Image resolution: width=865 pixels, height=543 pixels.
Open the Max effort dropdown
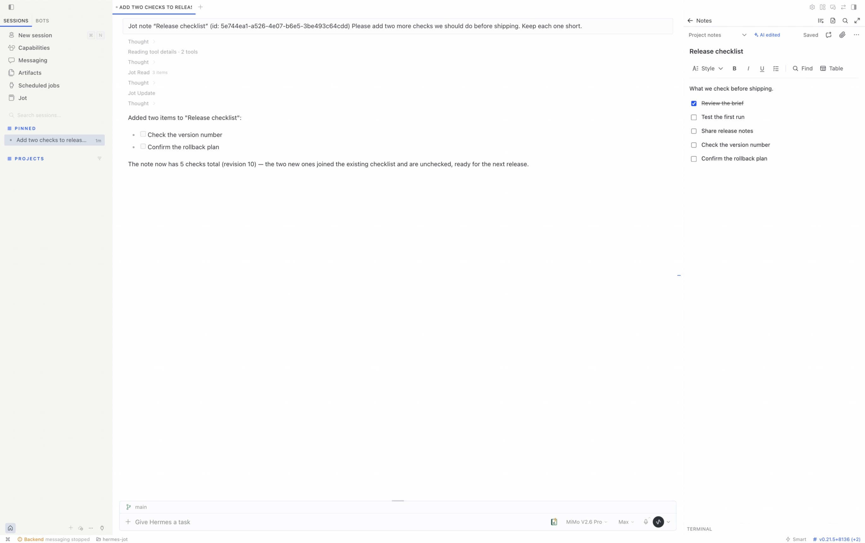tap(626, 522)
